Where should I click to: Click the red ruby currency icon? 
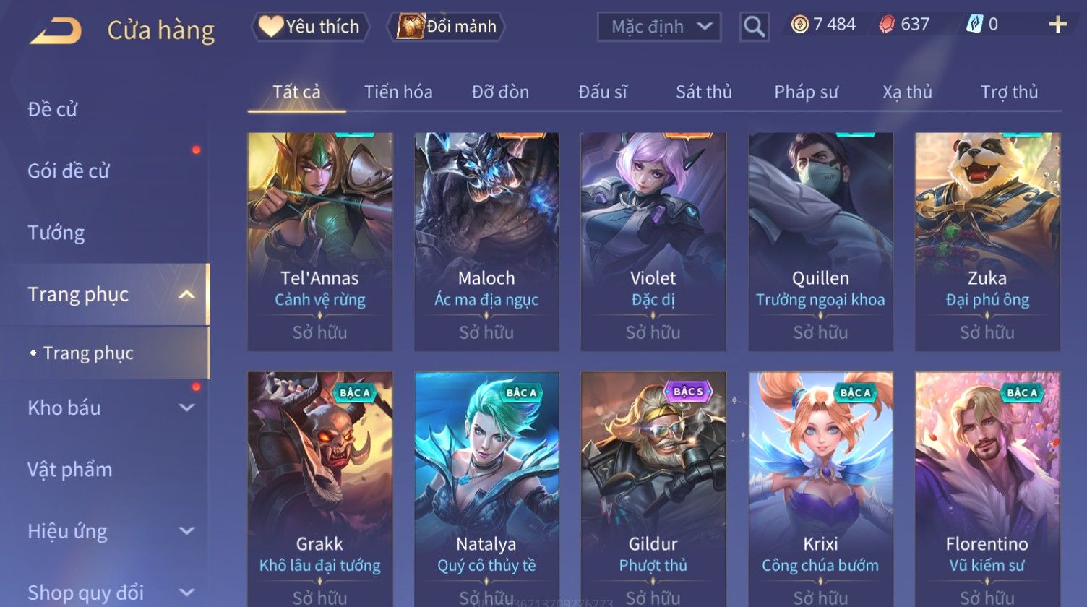tap(887, 25)
